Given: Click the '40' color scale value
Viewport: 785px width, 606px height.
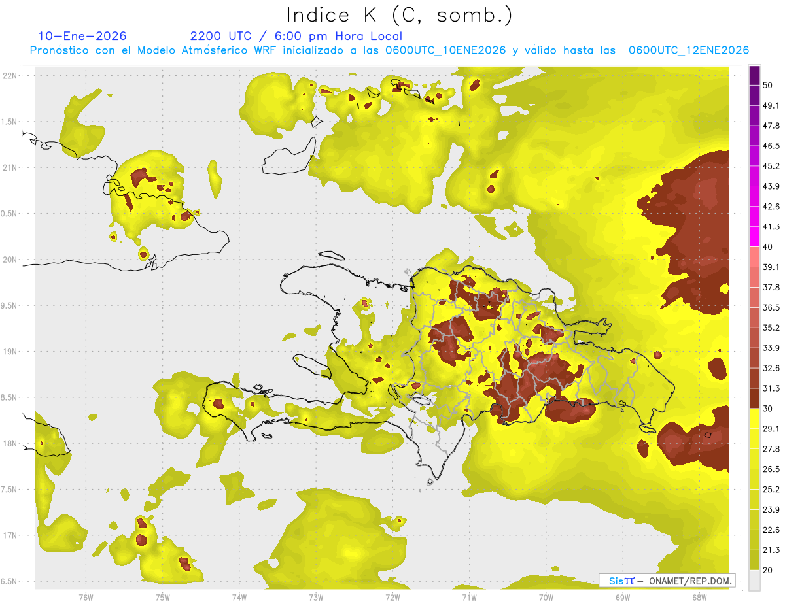Looking at the screenshot, I should 768,247.
